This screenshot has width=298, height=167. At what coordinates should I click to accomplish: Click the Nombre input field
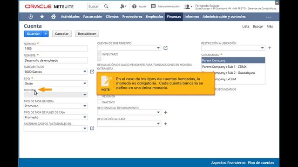pyautogui.click(x=56, y=60)
